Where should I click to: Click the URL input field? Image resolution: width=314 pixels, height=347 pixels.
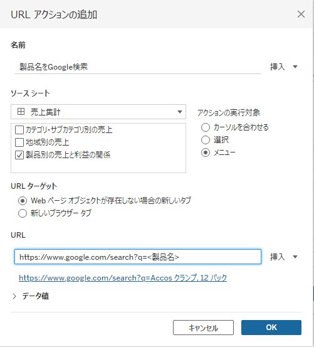138,257
